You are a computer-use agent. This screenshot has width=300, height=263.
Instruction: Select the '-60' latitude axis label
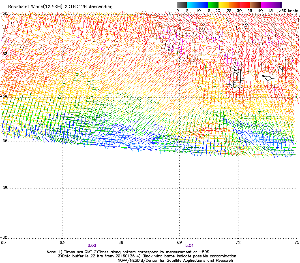click(x=4, y=237)
